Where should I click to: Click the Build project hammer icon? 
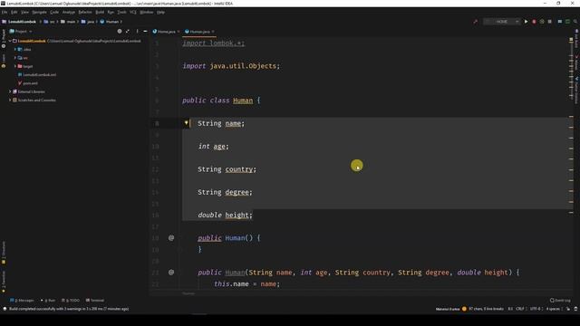475,22
